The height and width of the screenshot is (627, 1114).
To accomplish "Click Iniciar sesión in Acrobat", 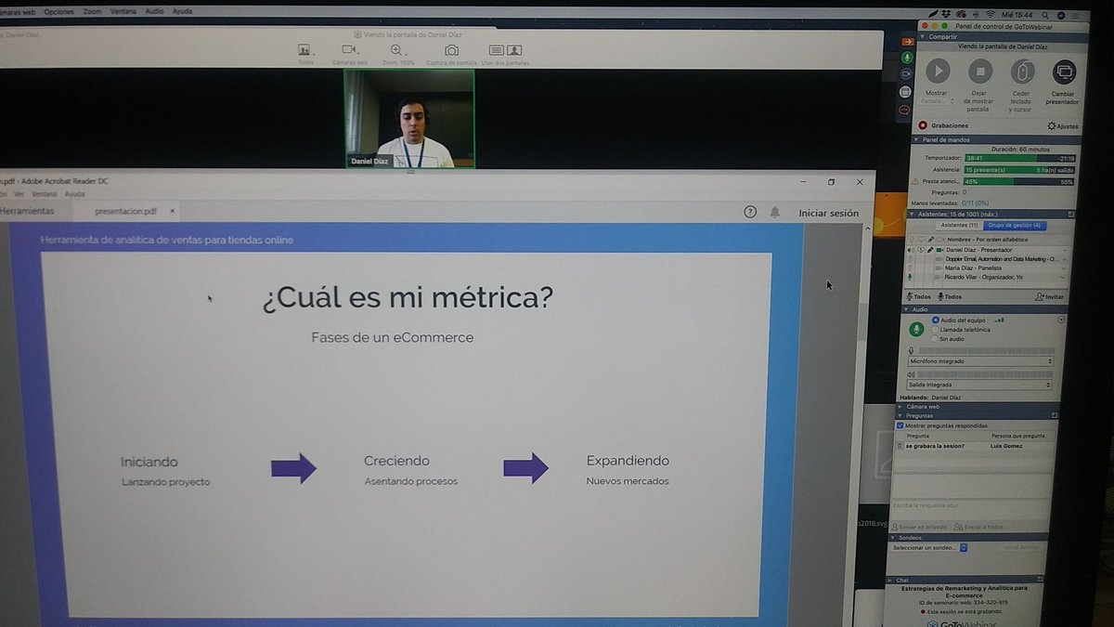I will click(x=829, y=213).
